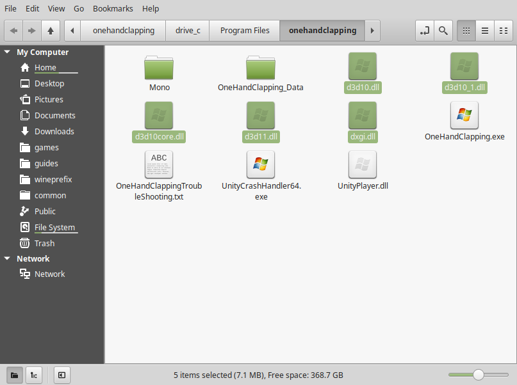Open Documents in the sidebar
The image size is (517, 385).
[x=52, y=116]
